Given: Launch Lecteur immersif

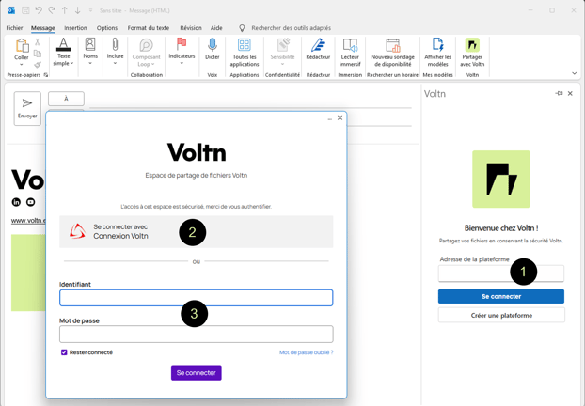Looking at the screenshot, I should click(350, 53).
